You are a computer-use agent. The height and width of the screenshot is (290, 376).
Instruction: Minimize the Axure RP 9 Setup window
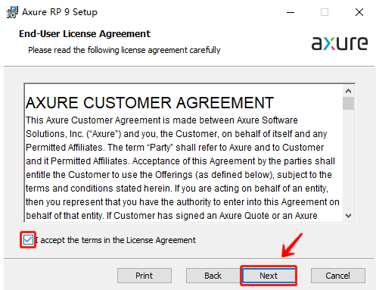click(291, 12)
